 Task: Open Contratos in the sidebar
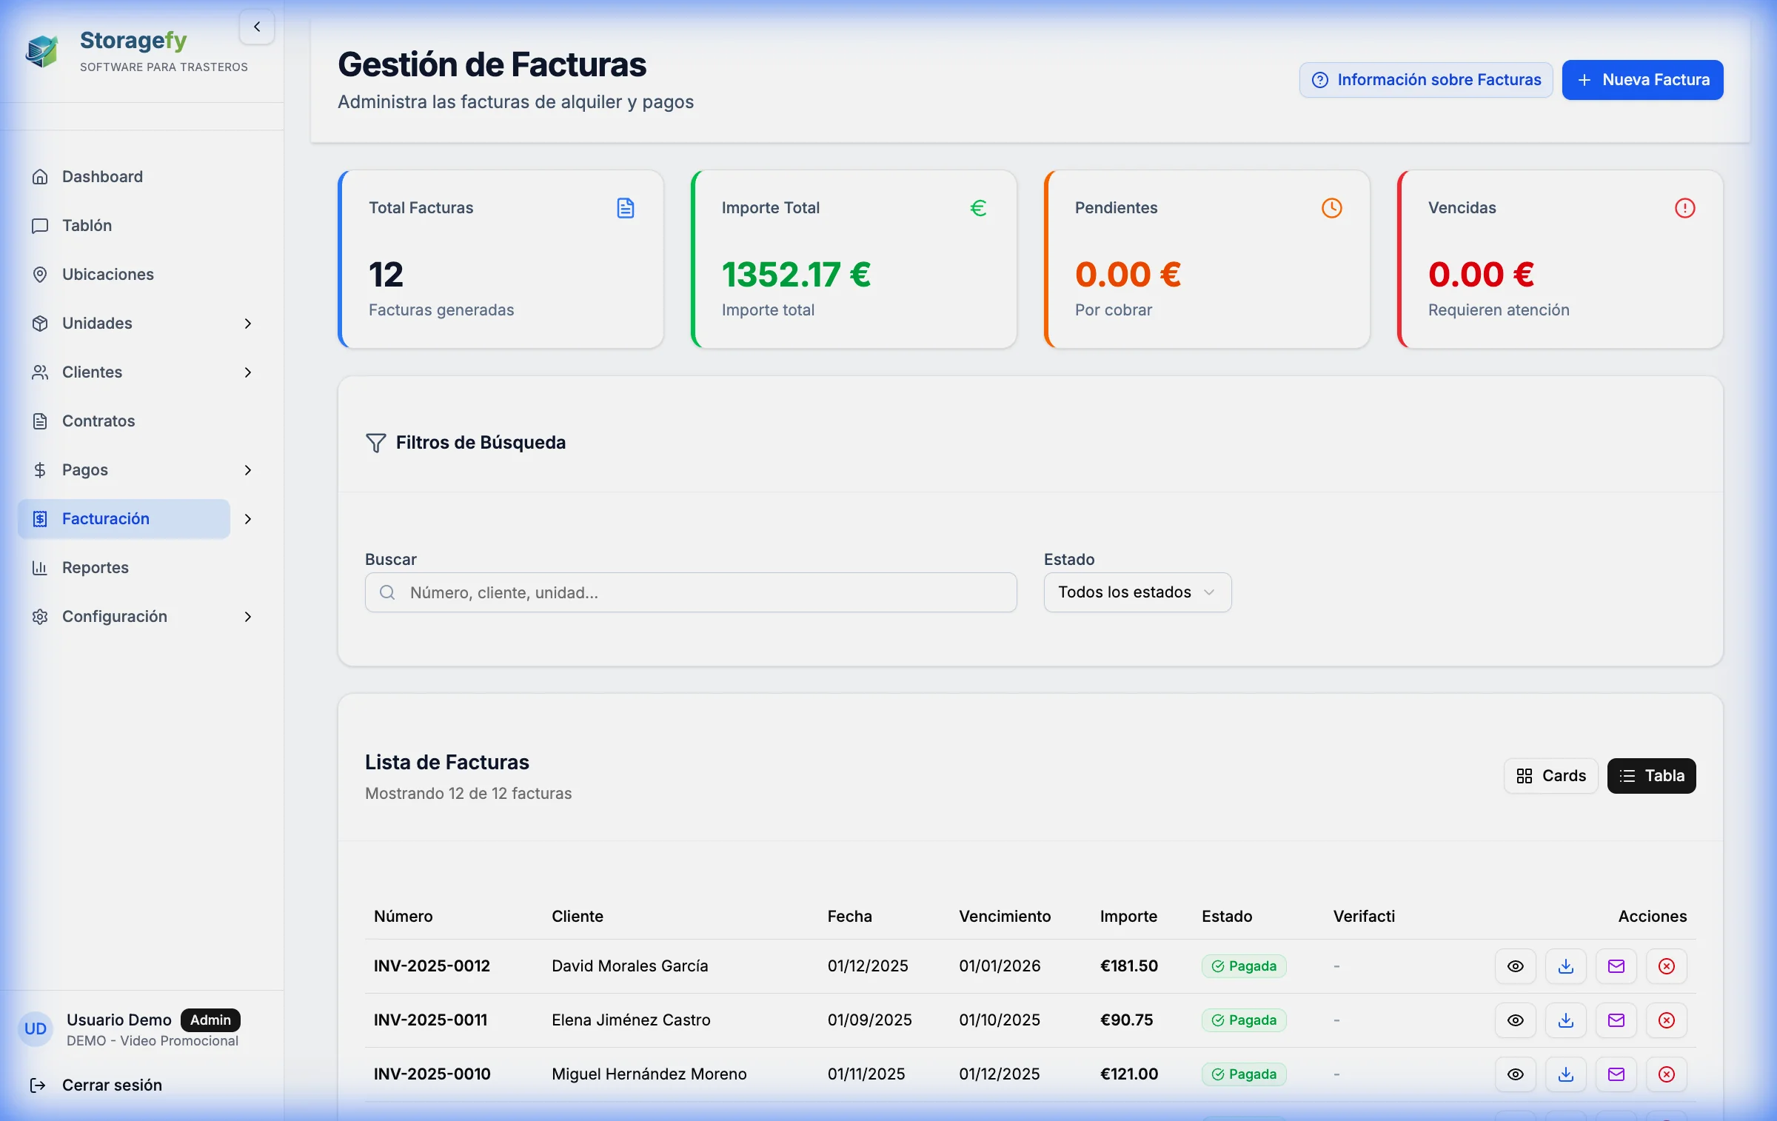98,421
